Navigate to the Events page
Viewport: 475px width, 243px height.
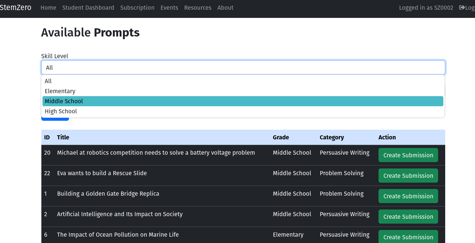[x=169, y=7]
